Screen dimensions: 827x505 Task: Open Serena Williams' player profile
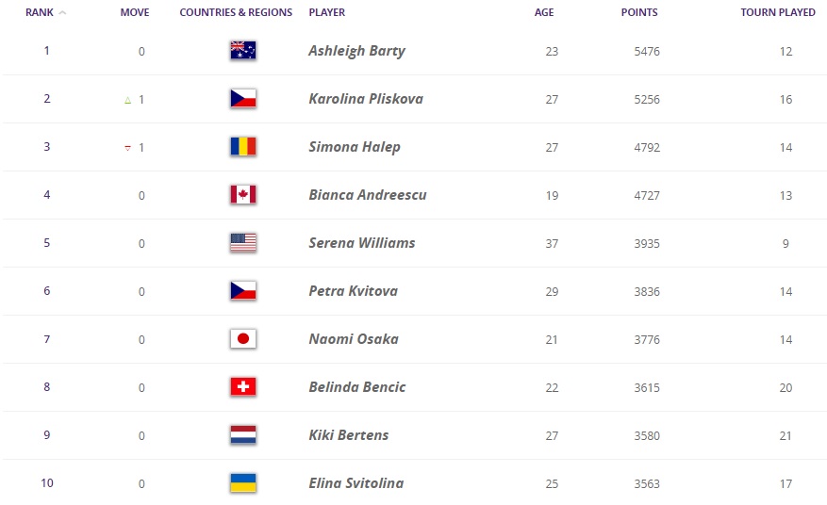pyautogui.click(x=362, y=242)
